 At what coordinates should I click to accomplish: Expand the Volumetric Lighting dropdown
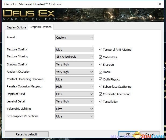click(x=74, y=109)
